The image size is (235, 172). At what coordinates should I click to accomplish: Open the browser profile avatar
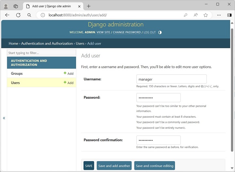click(x=6, y=6)
